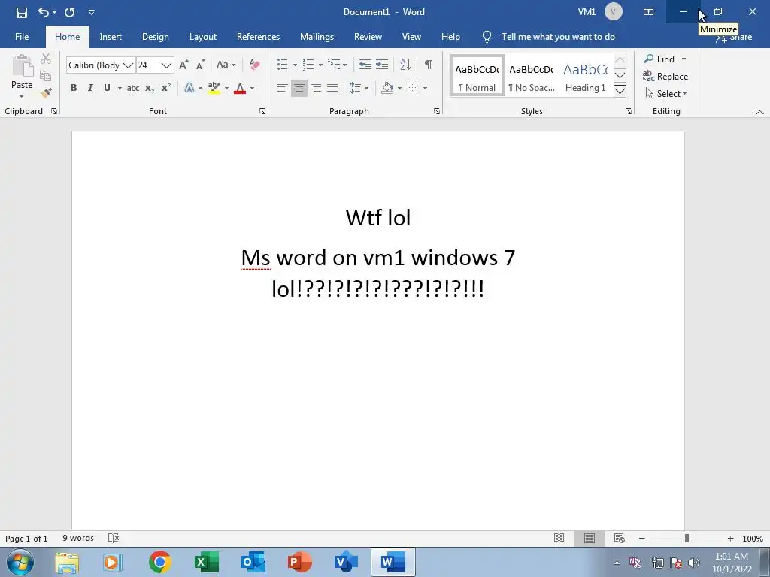Image resolution: width=770 pixels, height=577 pixels.
Task: Apply yellow text highlight color
Action: click(x=214, y=89)
